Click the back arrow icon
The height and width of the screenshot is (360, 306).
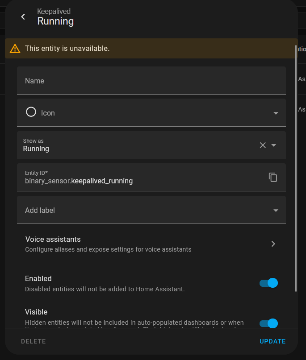tap(23, 17)
